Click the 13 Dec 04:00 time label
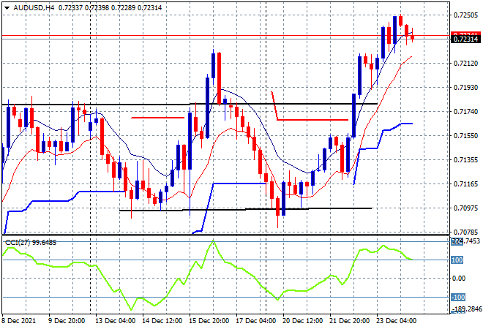The width and height of the screenshot is (483, 329). (115, 321)
